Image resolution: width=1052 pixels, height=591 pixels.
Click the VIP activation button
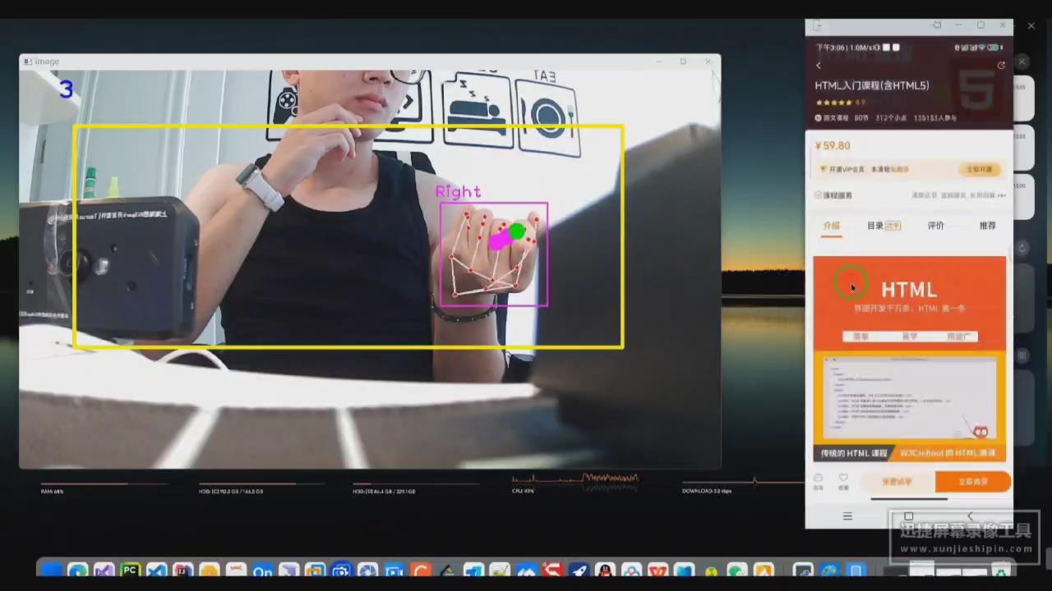(978, 170)
